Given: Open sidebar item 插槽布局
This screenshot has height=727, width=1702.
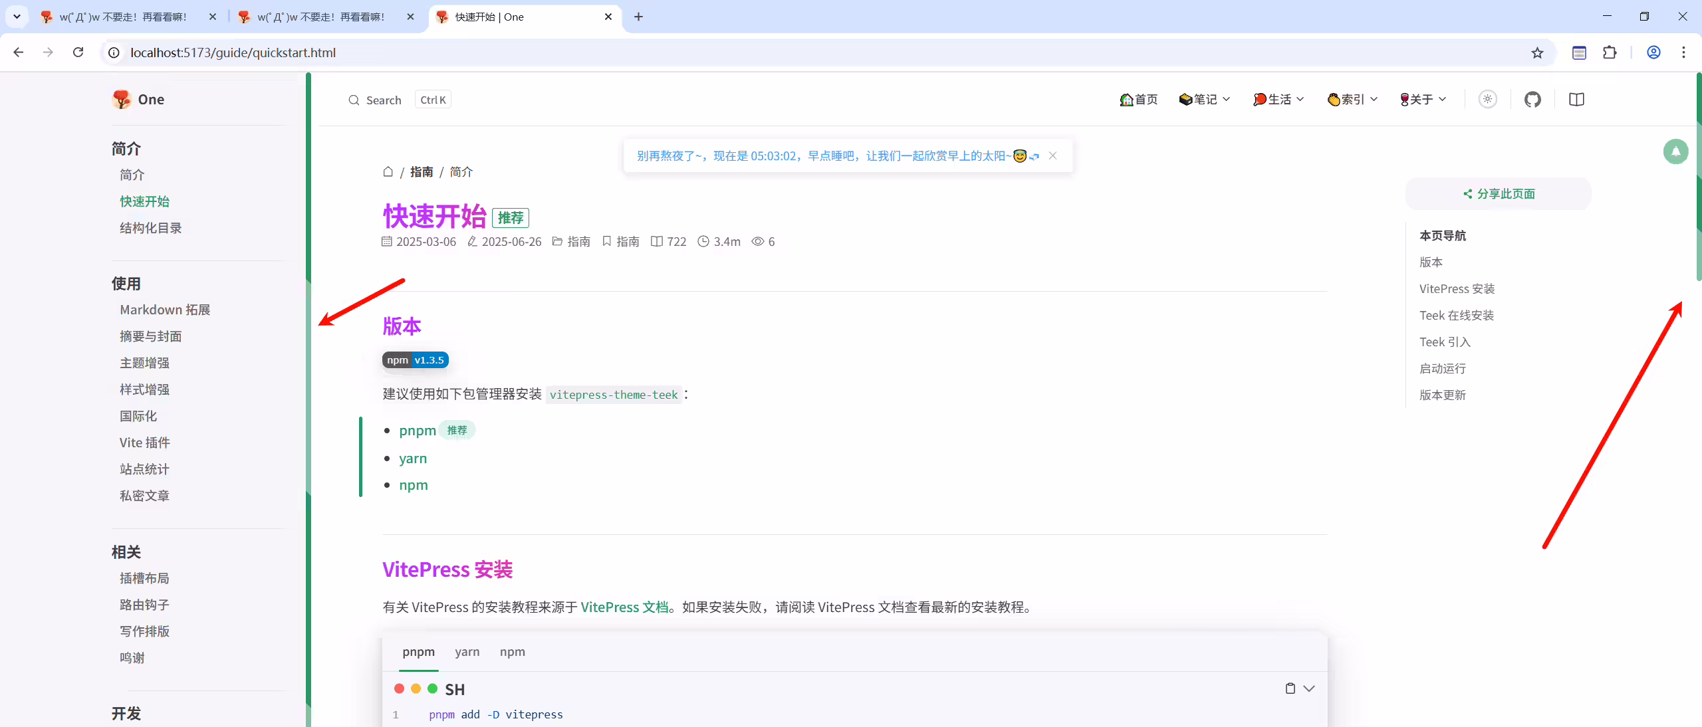Looking at the screenshot, I should pyautogui.click(x=144, y=578).
